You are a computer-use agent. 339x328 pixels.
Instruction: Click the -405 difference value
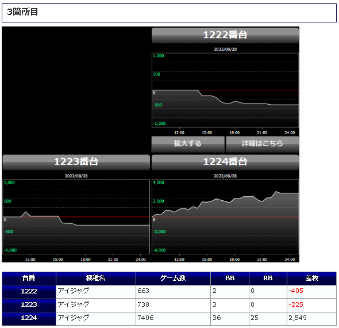296,291
